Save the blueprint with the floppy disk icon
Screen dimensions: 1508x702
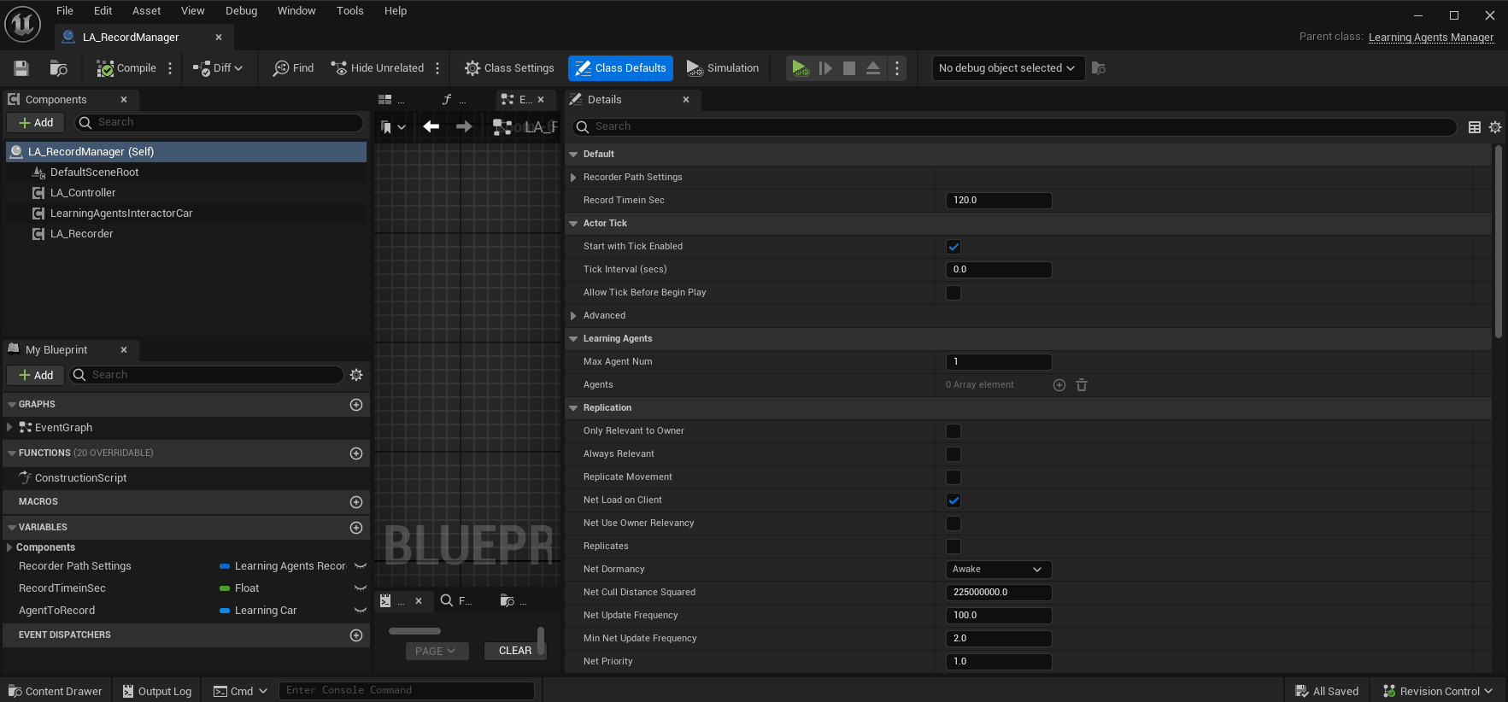tap(22, 68)
